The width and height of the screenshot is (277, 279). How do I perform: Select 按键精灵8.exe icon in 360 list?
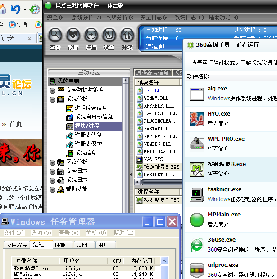197,170
